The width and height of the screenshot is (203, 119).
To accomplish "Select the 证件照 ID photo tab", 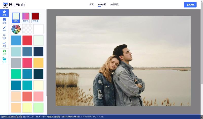I will 35,18.
